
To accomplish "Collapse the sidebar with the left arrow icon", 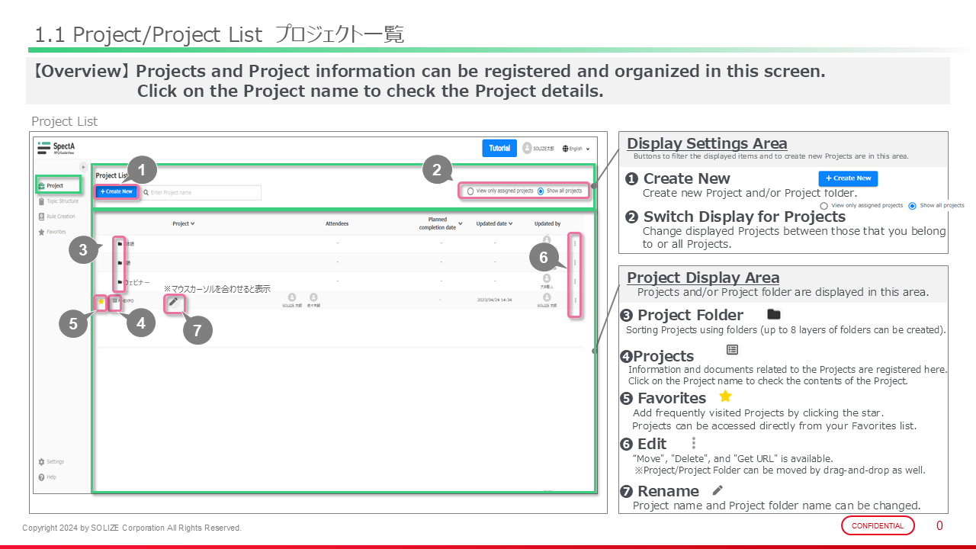I will (83, 166).
